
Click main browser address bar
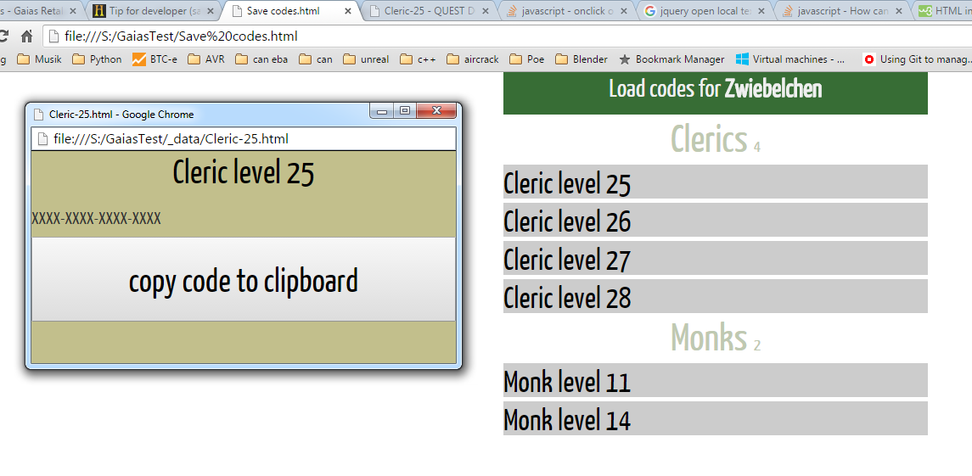click(507, 36)
